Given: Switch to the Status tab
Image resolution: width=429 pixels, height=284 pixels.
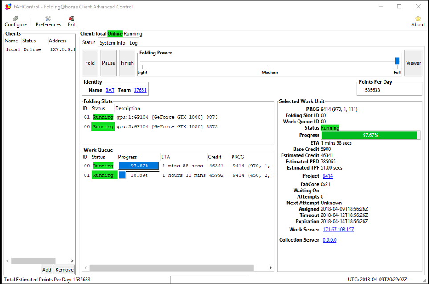Looking at the screenshot, I should (89, 42).
